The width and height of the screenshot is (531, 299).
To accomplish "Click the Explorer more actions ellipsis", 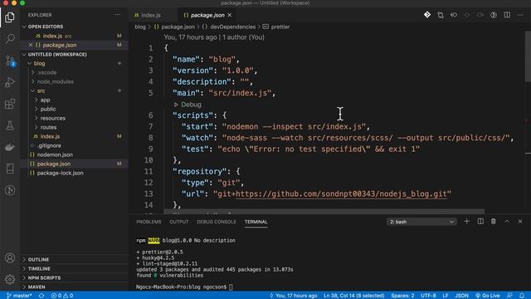I will click(117, 15).
